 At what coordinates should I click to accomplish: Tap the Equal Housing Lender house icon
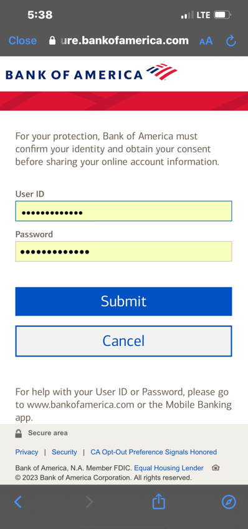coord(216,468)
